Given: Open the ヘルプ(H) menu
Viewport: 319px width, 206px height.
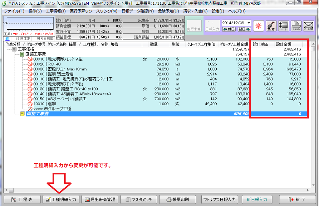Looking at the screenshot, I should pyautogui.click(x=237, y=11).
